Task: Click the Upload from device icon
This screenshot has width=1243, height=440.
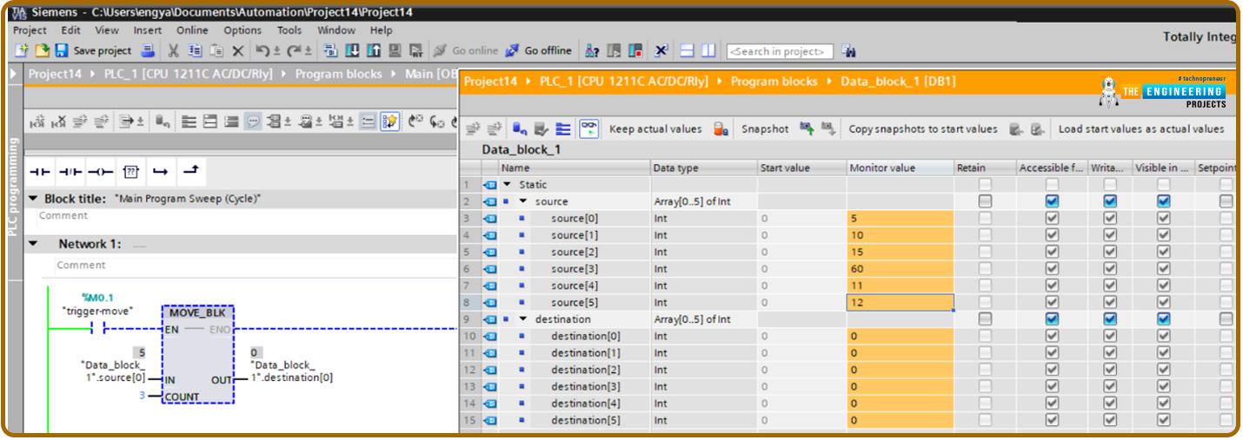Action: pyautogui.click(x=374, y=50)
